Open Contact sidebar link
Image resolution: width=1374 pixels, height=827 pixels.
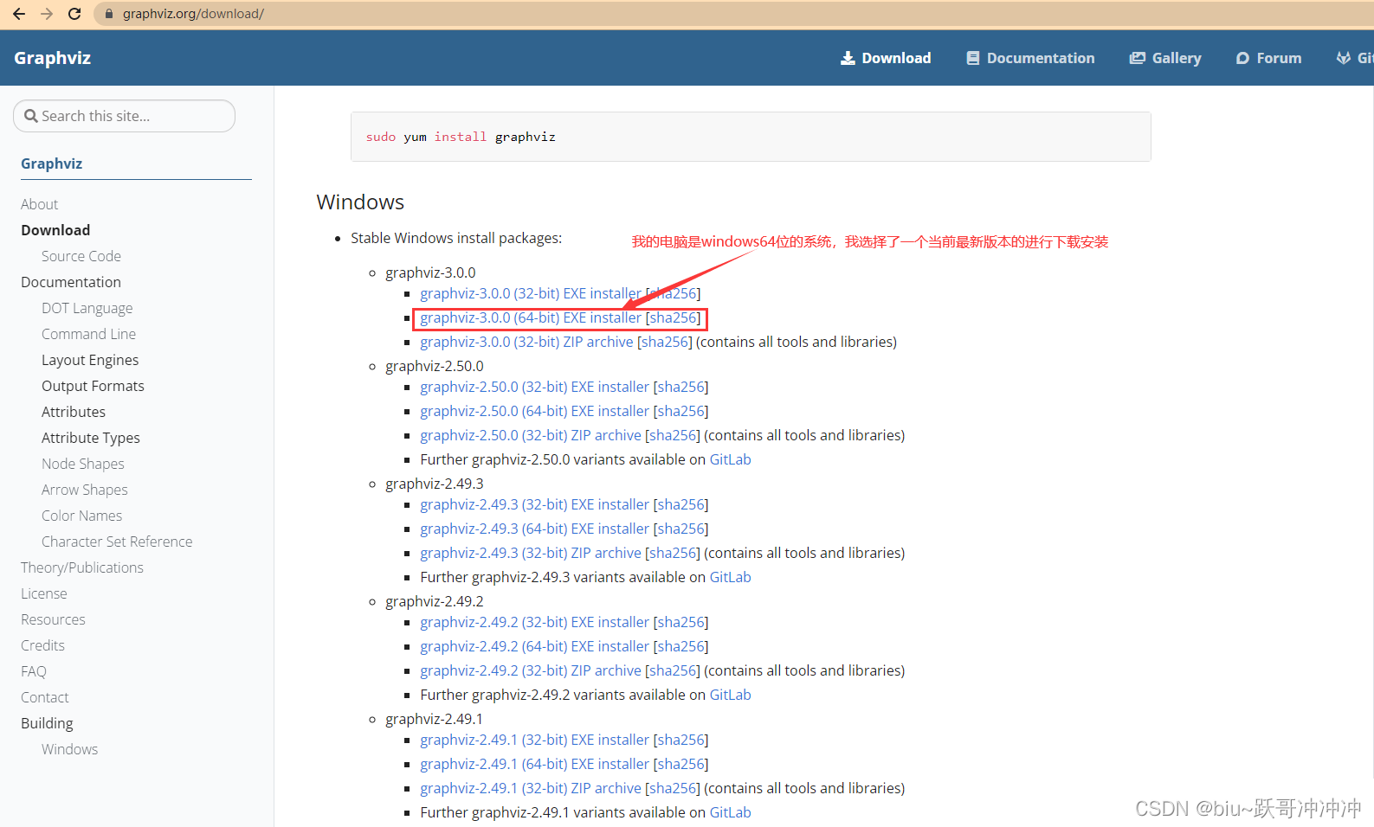tap(45, 697)
